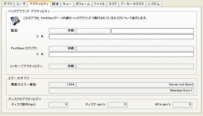Click the Gateway-Sess 1 field
203x116 pixels.
tap(121, 91)
